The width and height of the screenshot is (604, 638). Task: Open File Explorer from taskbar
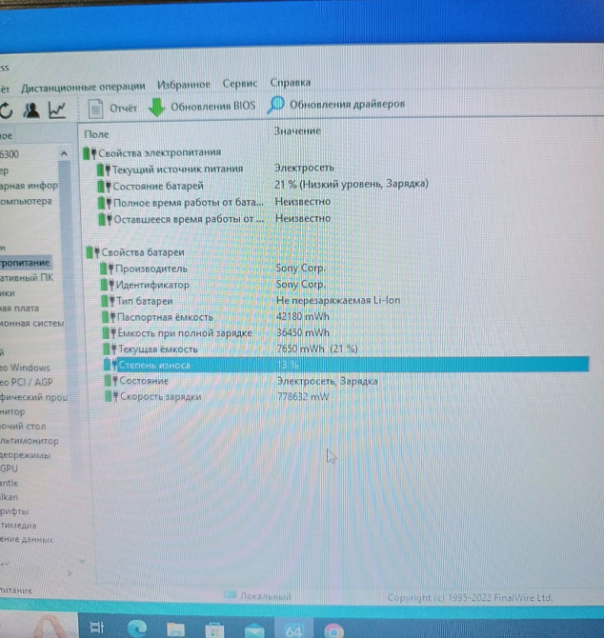(175, 629)
